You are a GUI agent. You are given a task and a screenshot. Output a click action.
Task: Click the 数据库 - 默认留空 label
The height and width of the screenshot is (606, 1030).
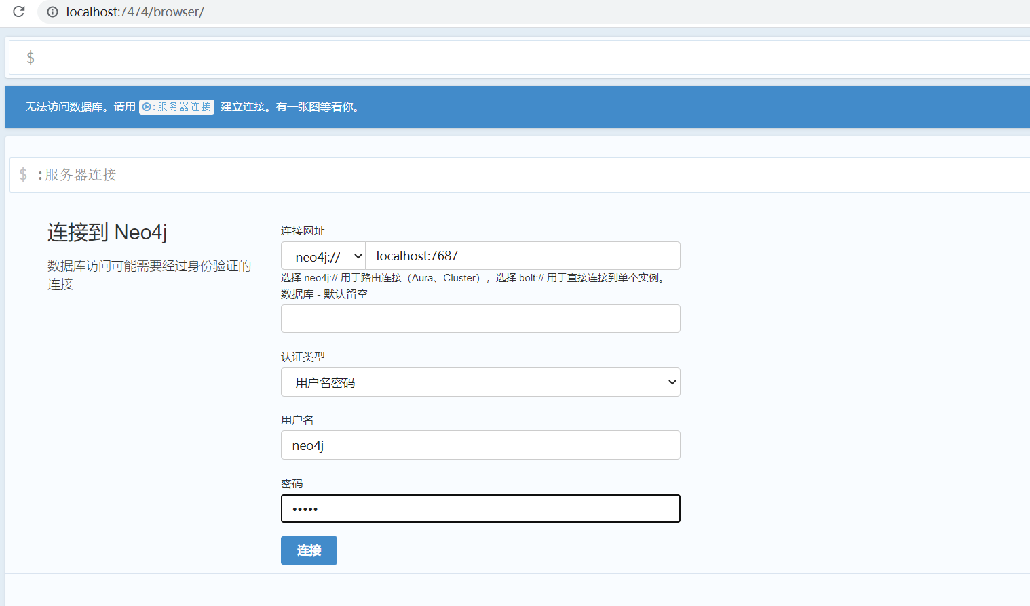point(324,294)
